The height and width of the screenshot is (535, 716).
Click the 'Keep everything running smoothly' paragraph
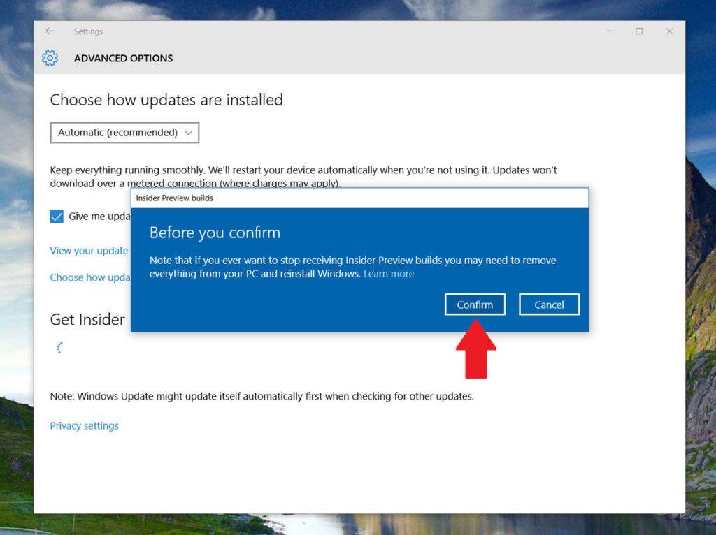click(303, 177)
